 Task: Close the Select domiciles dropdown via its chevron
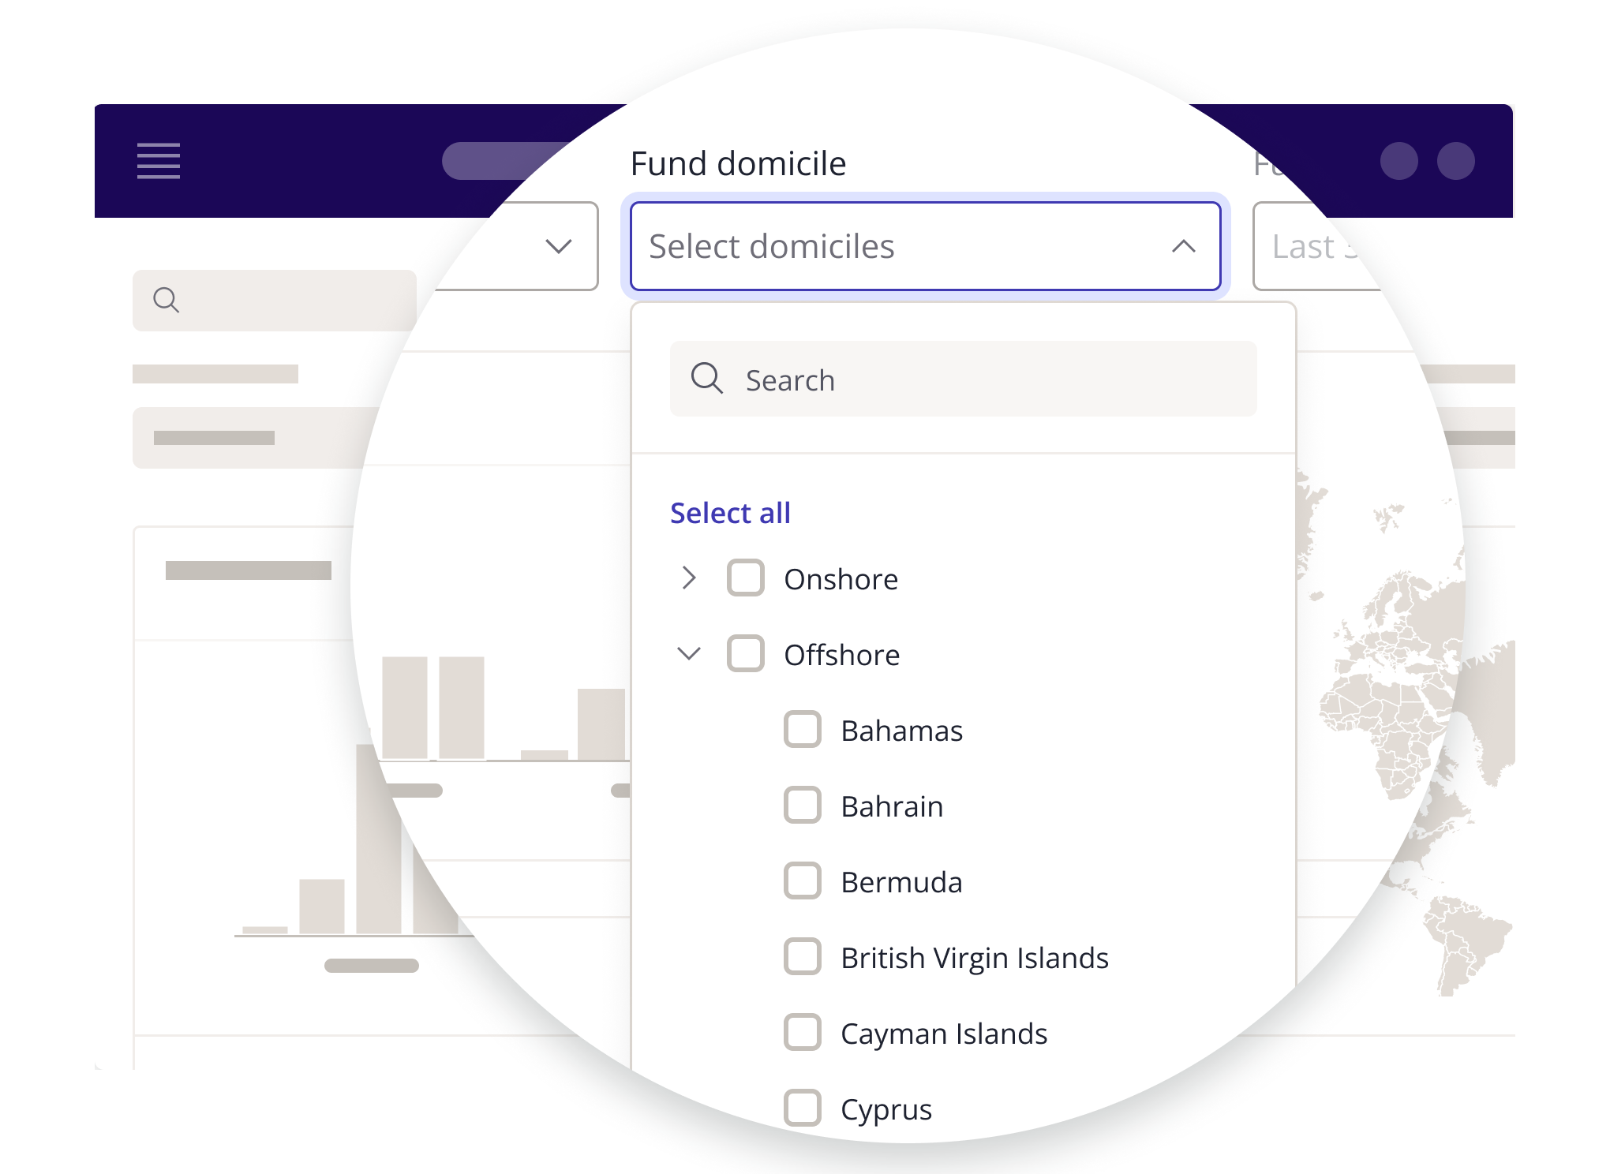(1183, 247)
